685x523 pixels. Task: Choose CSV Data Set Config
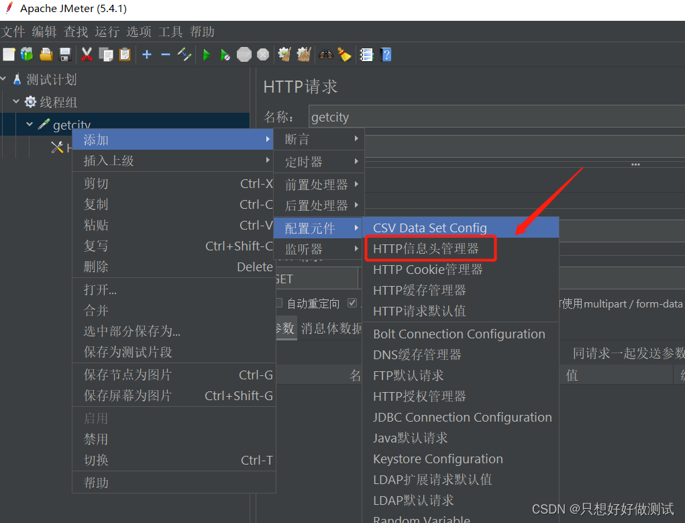click(x=460, y=228)
